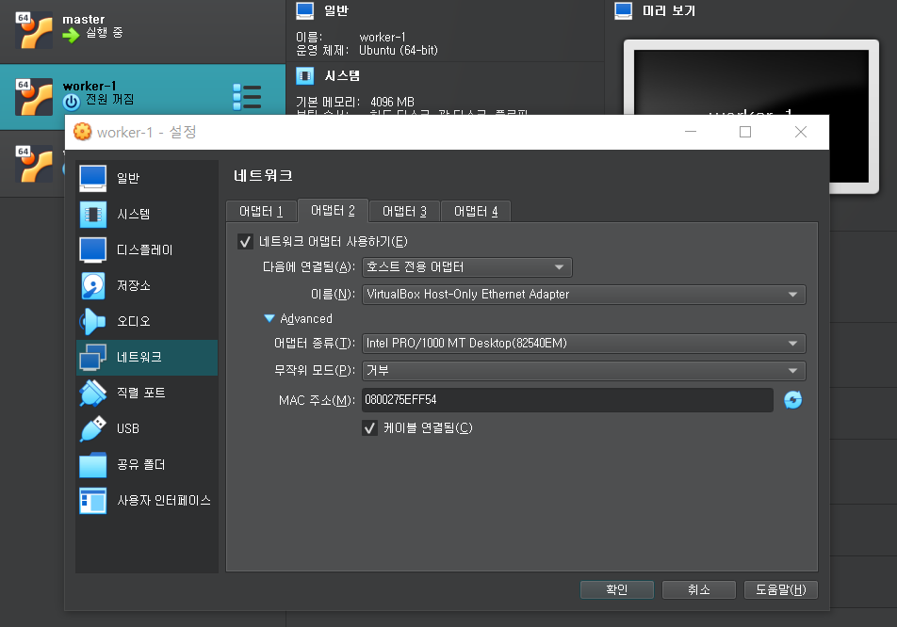Image resolution: width=897 pixels, height=627 pixels.
Task: Open the 디스플레이 settings category
Action: tap(146, 249)
